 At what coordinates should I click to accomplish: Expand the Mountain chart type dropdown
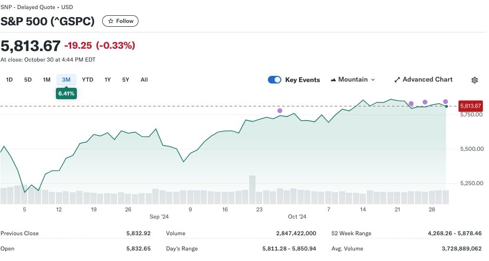click(x=372, y=80)
